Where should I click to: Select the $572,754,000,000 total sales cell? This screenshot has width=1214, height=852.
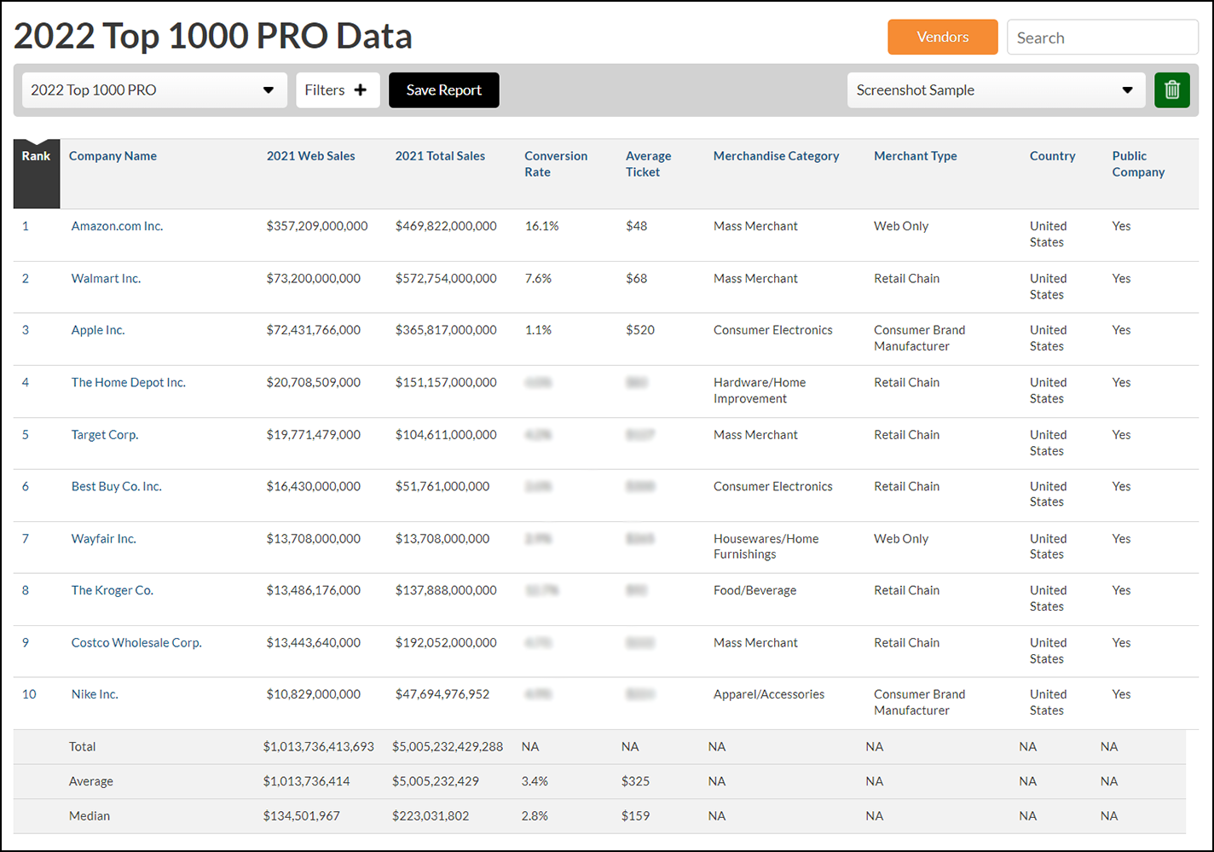coord(446,279)
